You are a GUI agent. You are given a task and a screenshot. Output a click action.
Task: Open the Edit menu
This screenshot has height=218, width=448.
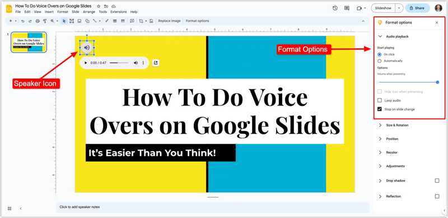pyautogui.click(x=27, y=12)
